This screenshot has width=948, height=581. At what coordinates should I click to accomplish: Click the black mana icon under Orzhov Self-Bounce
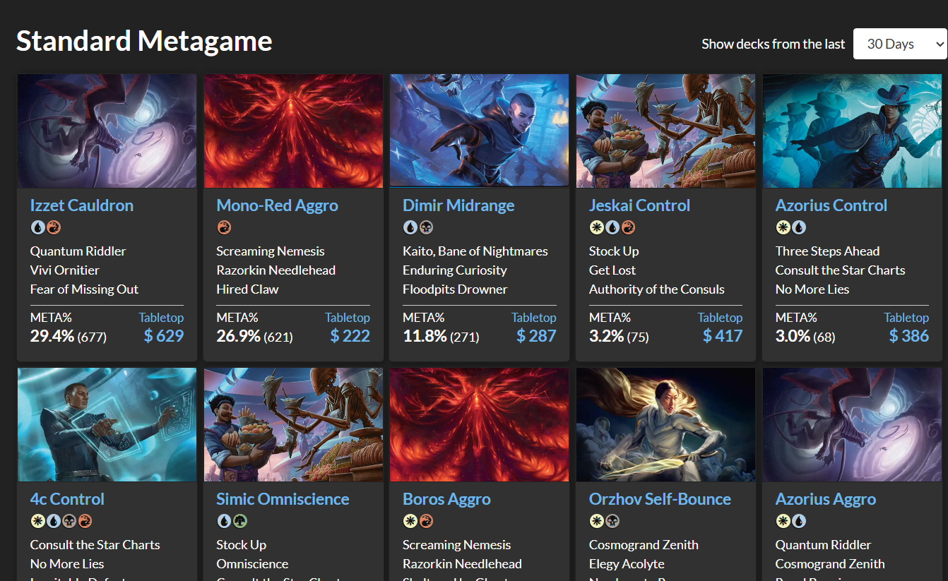coord(612,521)
